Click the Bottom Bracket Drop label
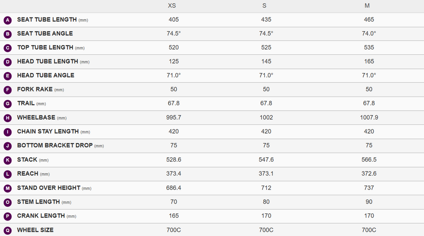 click(60, 146)
